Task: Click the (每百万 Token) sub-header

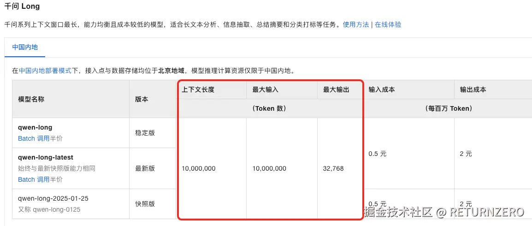Action: tap(449, 108)
